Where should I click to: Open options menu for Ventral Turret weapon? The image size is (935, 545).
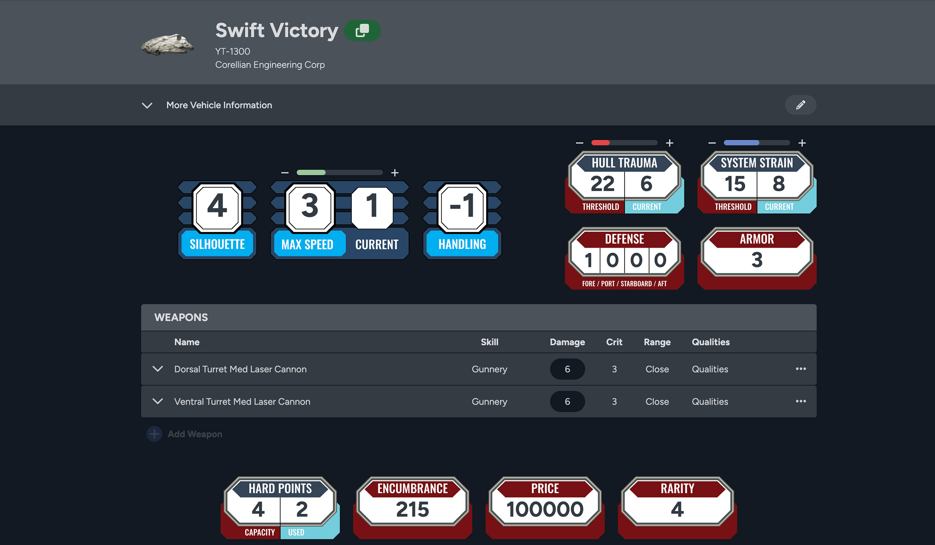click(801, 401)
